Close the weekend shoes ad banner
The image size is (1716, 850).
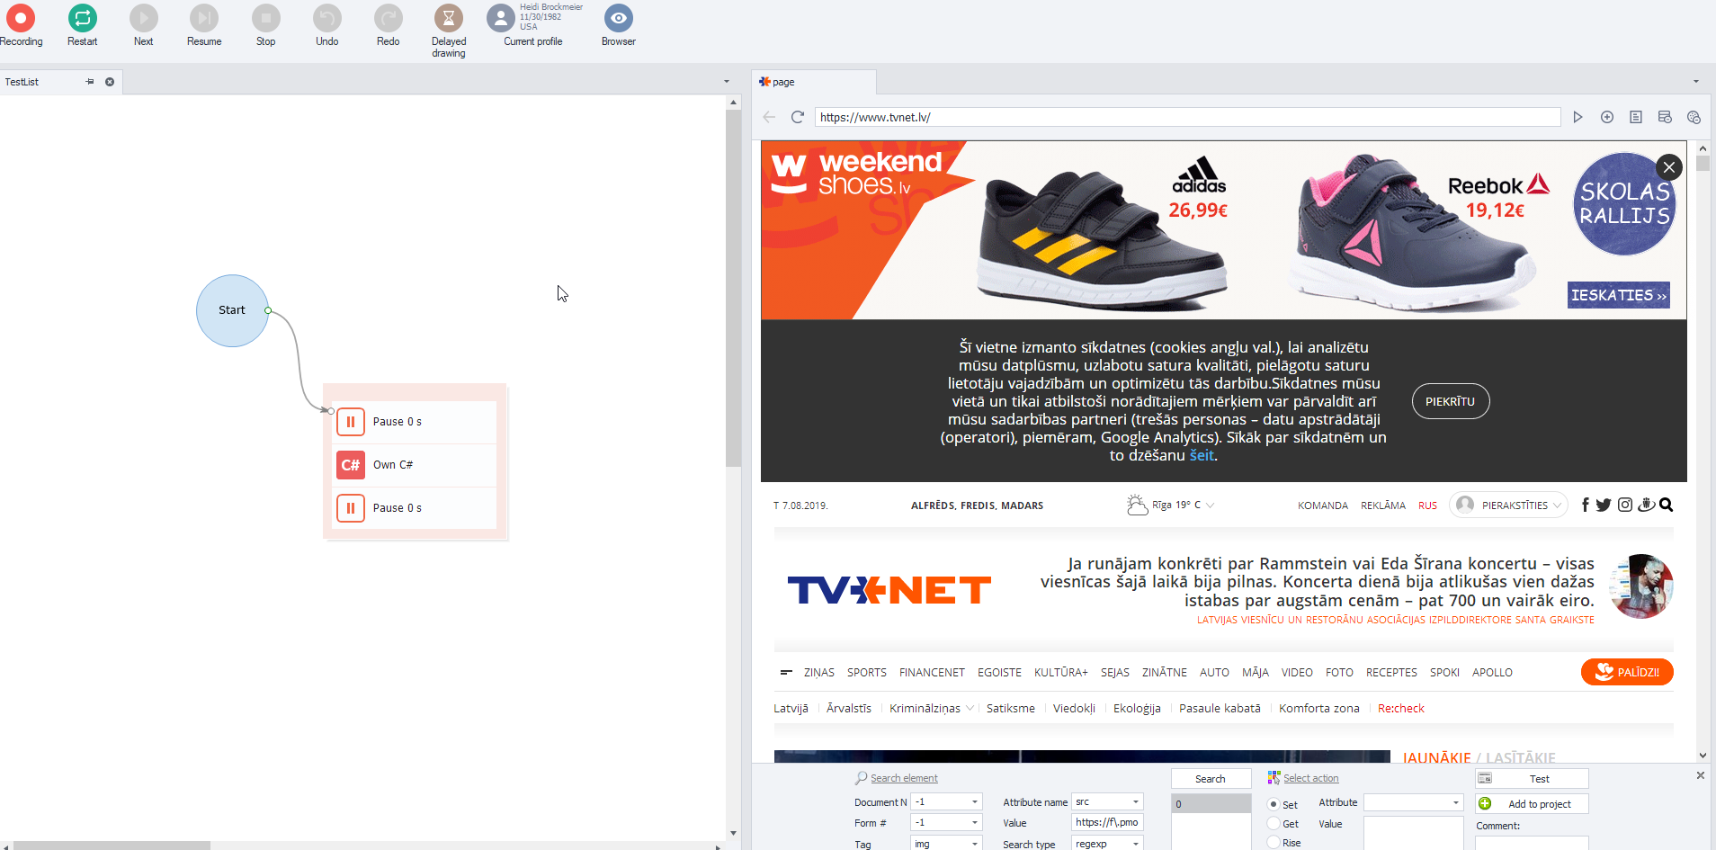pyautogui.click(x=1669, y=166)
